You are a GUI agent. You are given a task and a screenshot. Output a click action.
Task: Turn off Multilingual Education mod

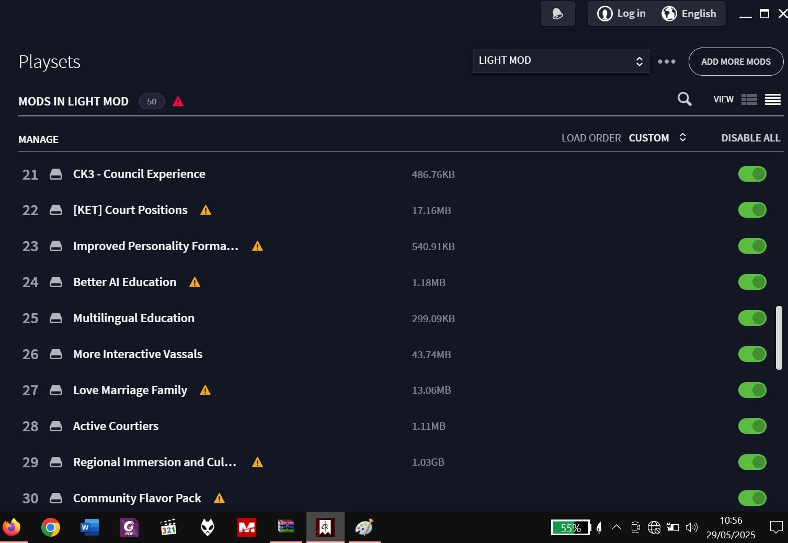pyautogui.click(x=752, y=318)
